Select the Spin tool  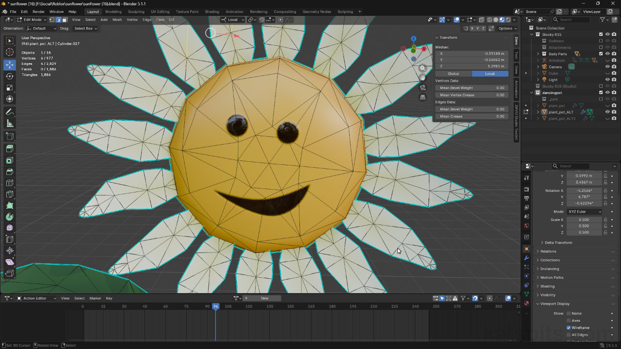[x=10, y=217]
